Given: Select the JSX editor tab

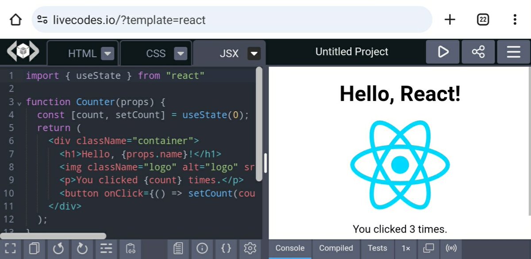Looking at the screenshot, I should (229, 54).
